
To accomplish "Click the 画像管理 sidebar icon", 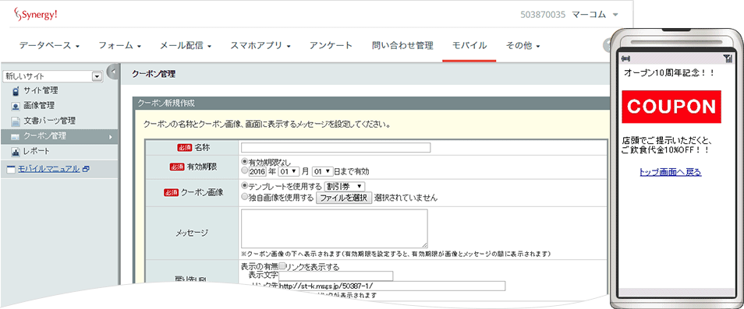I will [x=15, y=106].
